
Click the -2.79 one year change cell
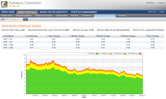[x=152, y=39]
